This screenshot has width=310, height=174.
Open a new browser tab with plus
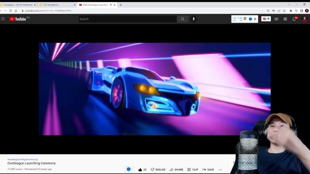tap(121, 5)
